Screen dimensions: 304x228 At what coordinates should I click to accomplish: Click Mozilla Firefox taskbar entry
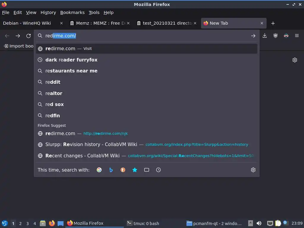click(95, 223)
